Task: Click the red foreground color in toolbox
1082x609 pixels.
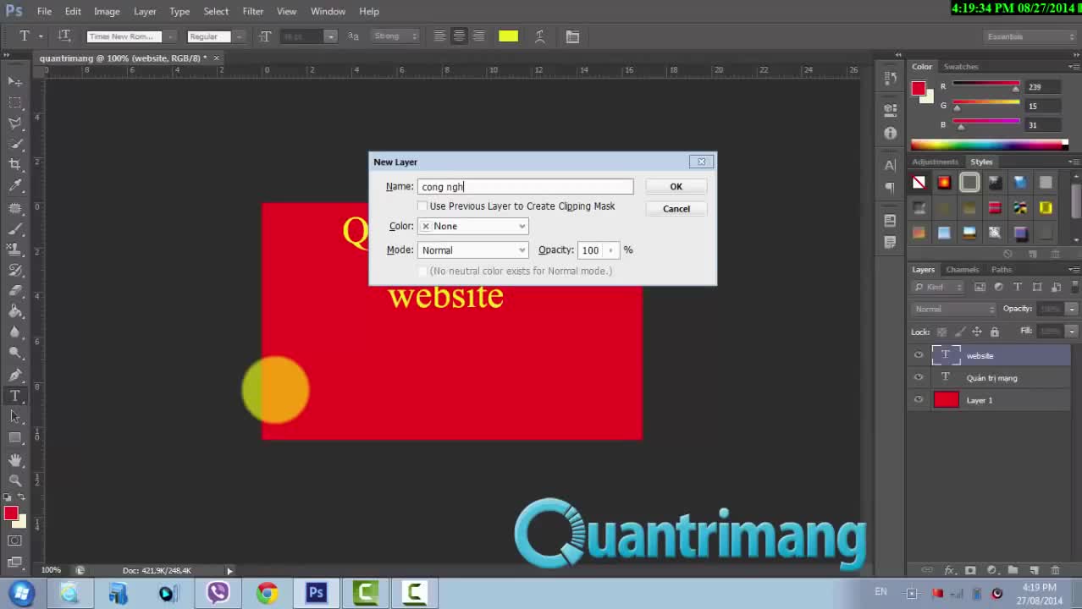Action: click(x=10, y=513)
